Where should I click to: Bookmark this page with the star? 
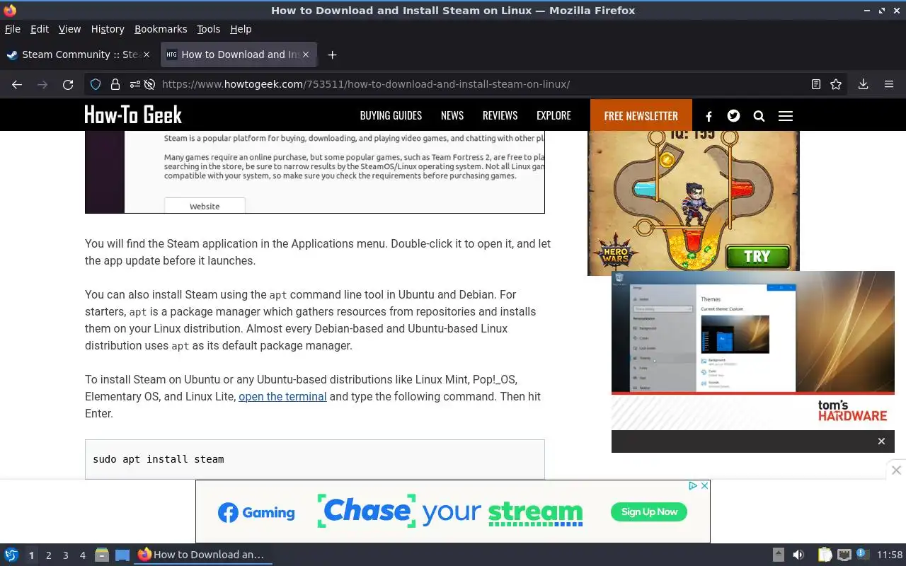coord(836,84)
